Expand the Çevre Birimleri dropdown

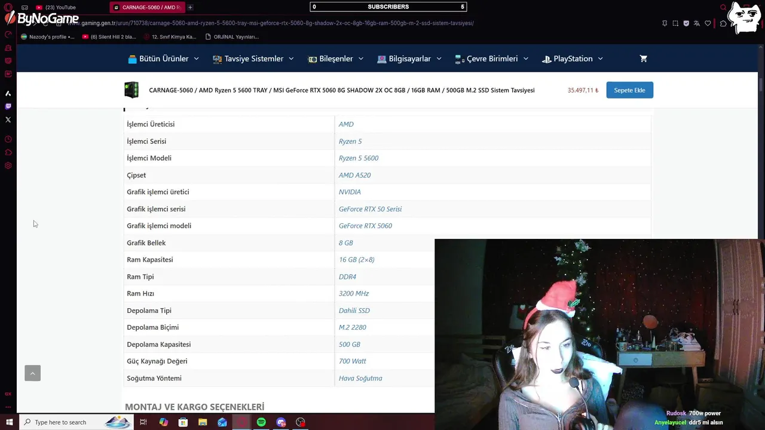pos(492,59)
